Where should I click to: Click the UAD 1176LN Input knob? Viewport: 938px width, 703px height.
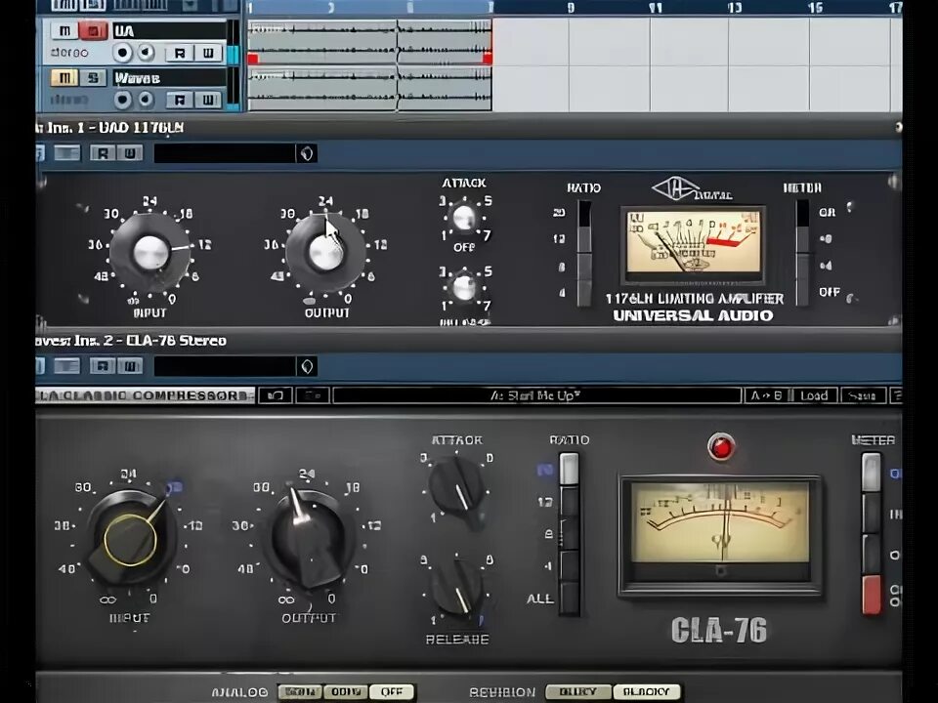coord(150,252)
